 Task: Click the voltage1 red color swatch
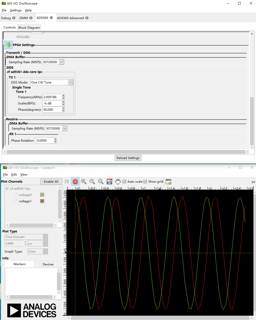[42, 201]
